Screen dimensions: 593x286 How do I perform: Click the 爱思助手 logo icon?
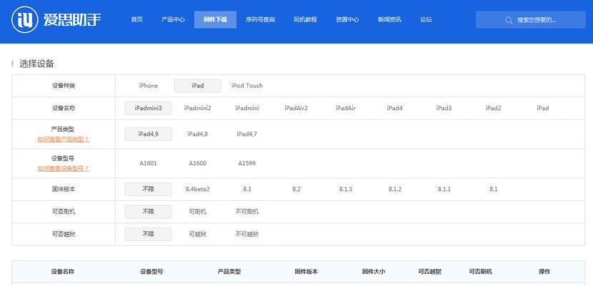coord(24,19)
